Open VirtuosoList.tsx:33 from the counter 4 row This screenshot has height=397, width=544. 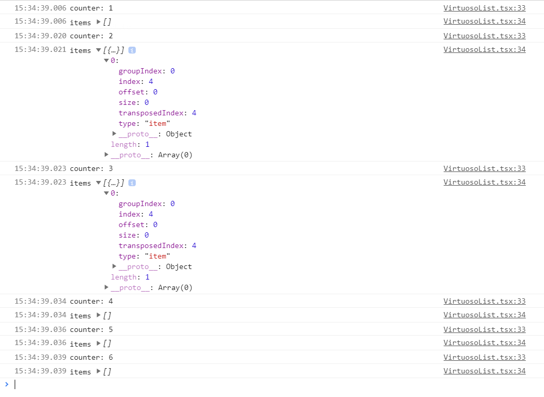click(x=484, y=301)
